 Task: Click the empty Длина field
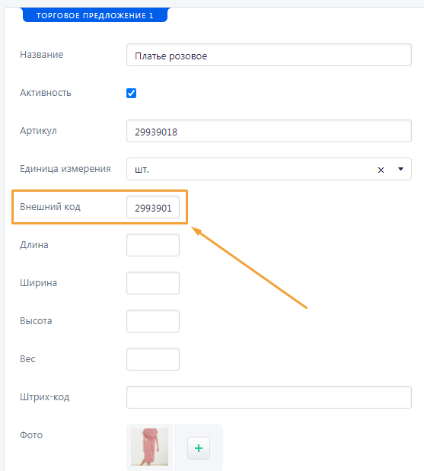[x=153, y=245]
